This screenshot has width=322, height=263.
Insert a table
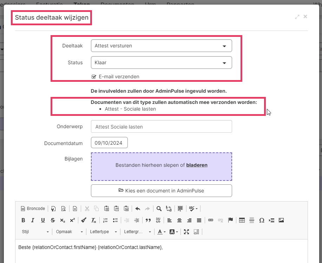242,220
